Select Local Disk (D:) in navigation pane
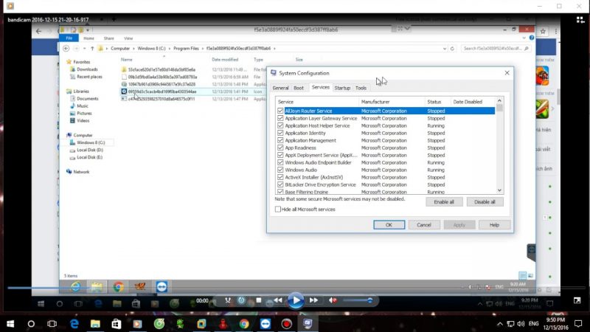The height and width of the screenshot is (332, 590). coord(89,150)
